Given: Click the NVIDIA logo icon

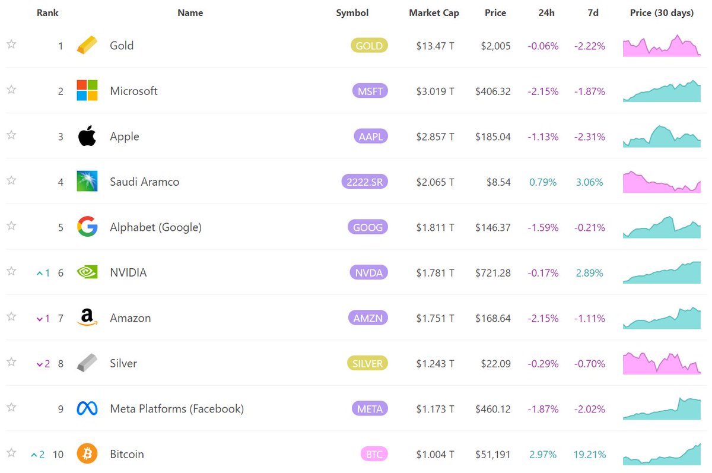Looking at the screenshot, I should [87, 272].
